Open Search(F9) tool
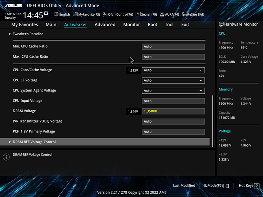The image size is (263, 197). 146,15
